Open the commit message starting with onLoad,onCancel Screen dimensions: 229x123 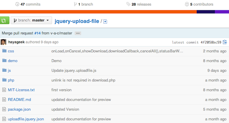(117, 51)
